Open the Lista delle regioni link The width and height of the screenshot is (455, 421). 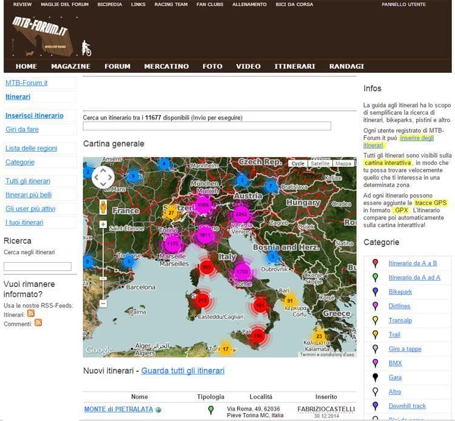pyautogui.click(x=32, y=148)
